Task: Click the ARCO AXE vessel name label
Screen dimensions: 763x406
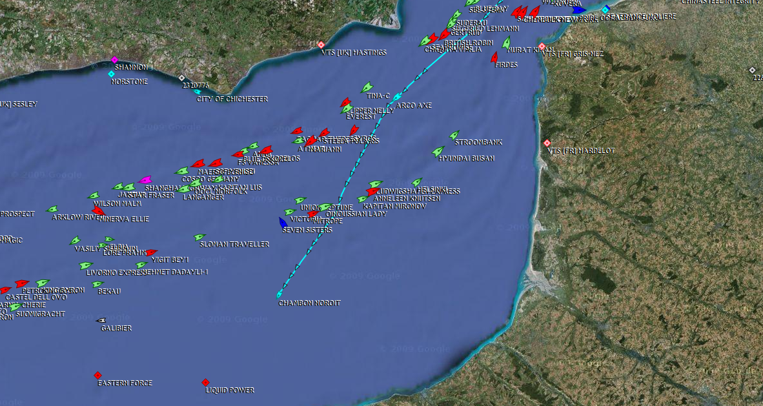Action: coord(414,105)
